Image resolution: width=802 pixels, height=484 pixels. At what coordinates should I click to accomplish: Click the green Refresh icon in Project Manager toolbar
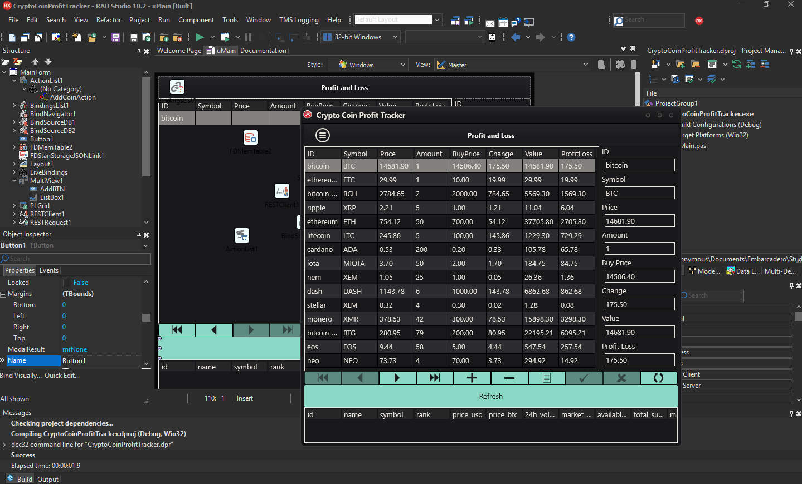click(x=737, y=64)
